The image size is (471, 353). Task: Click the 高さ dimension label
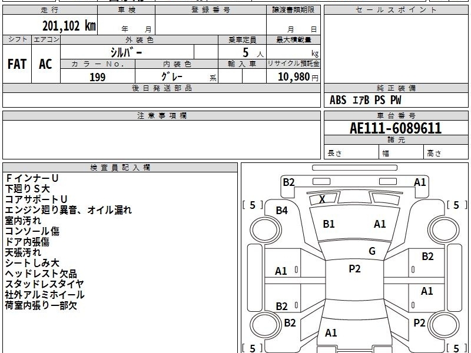[x=434, y=154]
